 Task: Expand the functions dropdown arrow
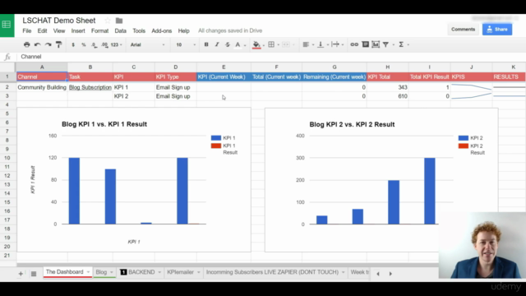click(408, 45)
